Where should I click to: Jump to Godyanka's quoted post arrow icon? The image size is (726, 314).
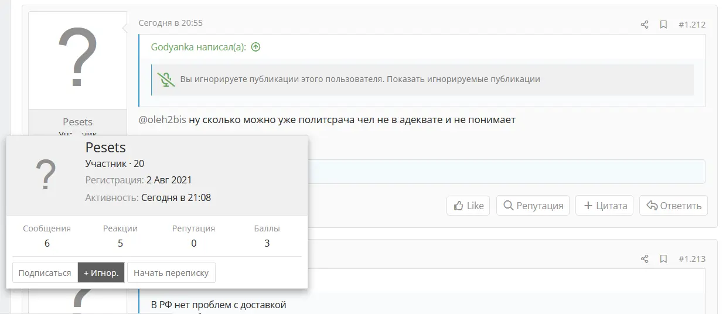click(255, 47)
